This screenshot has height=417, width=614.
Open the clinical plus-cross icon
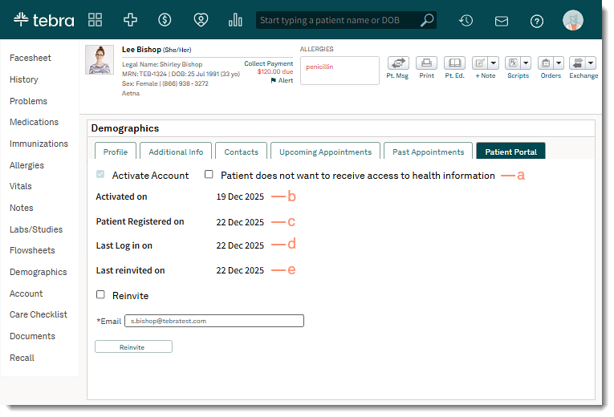click(130, 19)
